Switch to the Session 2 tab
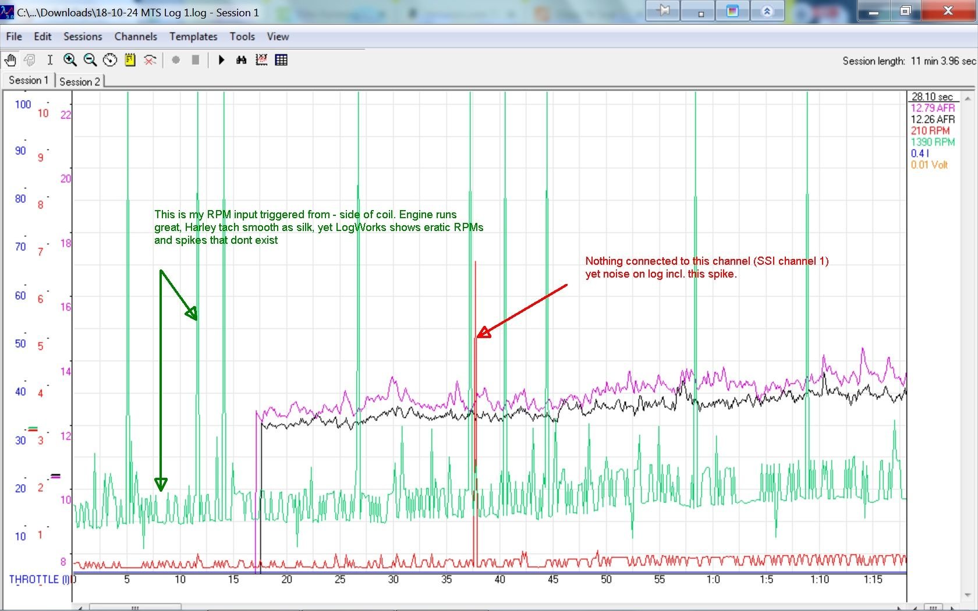The width and height of the screenshot is (978, 611). point(80,81)
